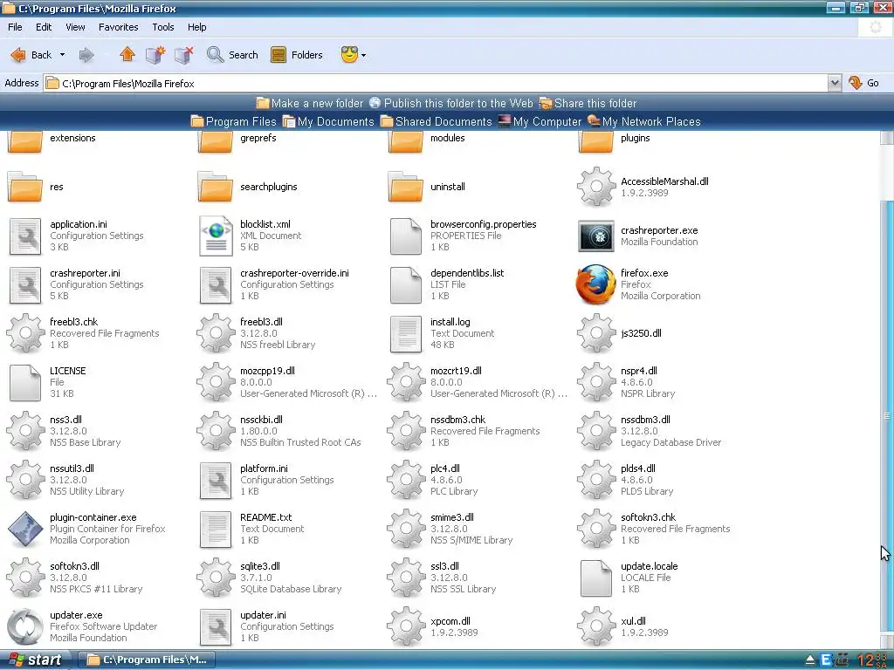The width and height of the screenshot is (894, 670).
Task: Click Publish this folder to the Web
Action: coord(450,103)
